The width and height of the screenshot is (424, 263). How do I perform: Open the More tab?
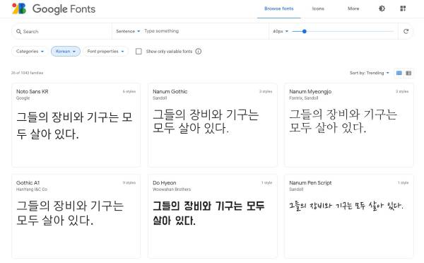353,8
